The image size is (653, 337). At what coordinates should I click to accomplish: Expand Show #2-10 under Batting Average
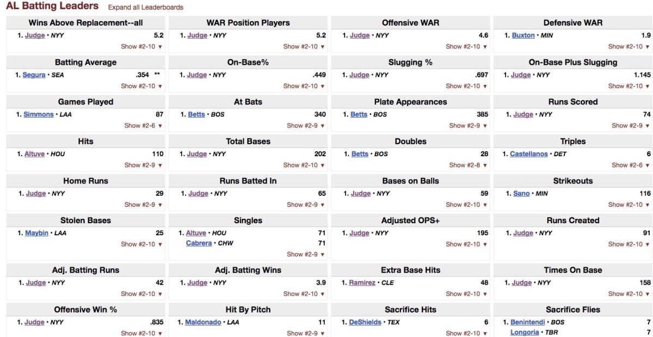point(141,86)
